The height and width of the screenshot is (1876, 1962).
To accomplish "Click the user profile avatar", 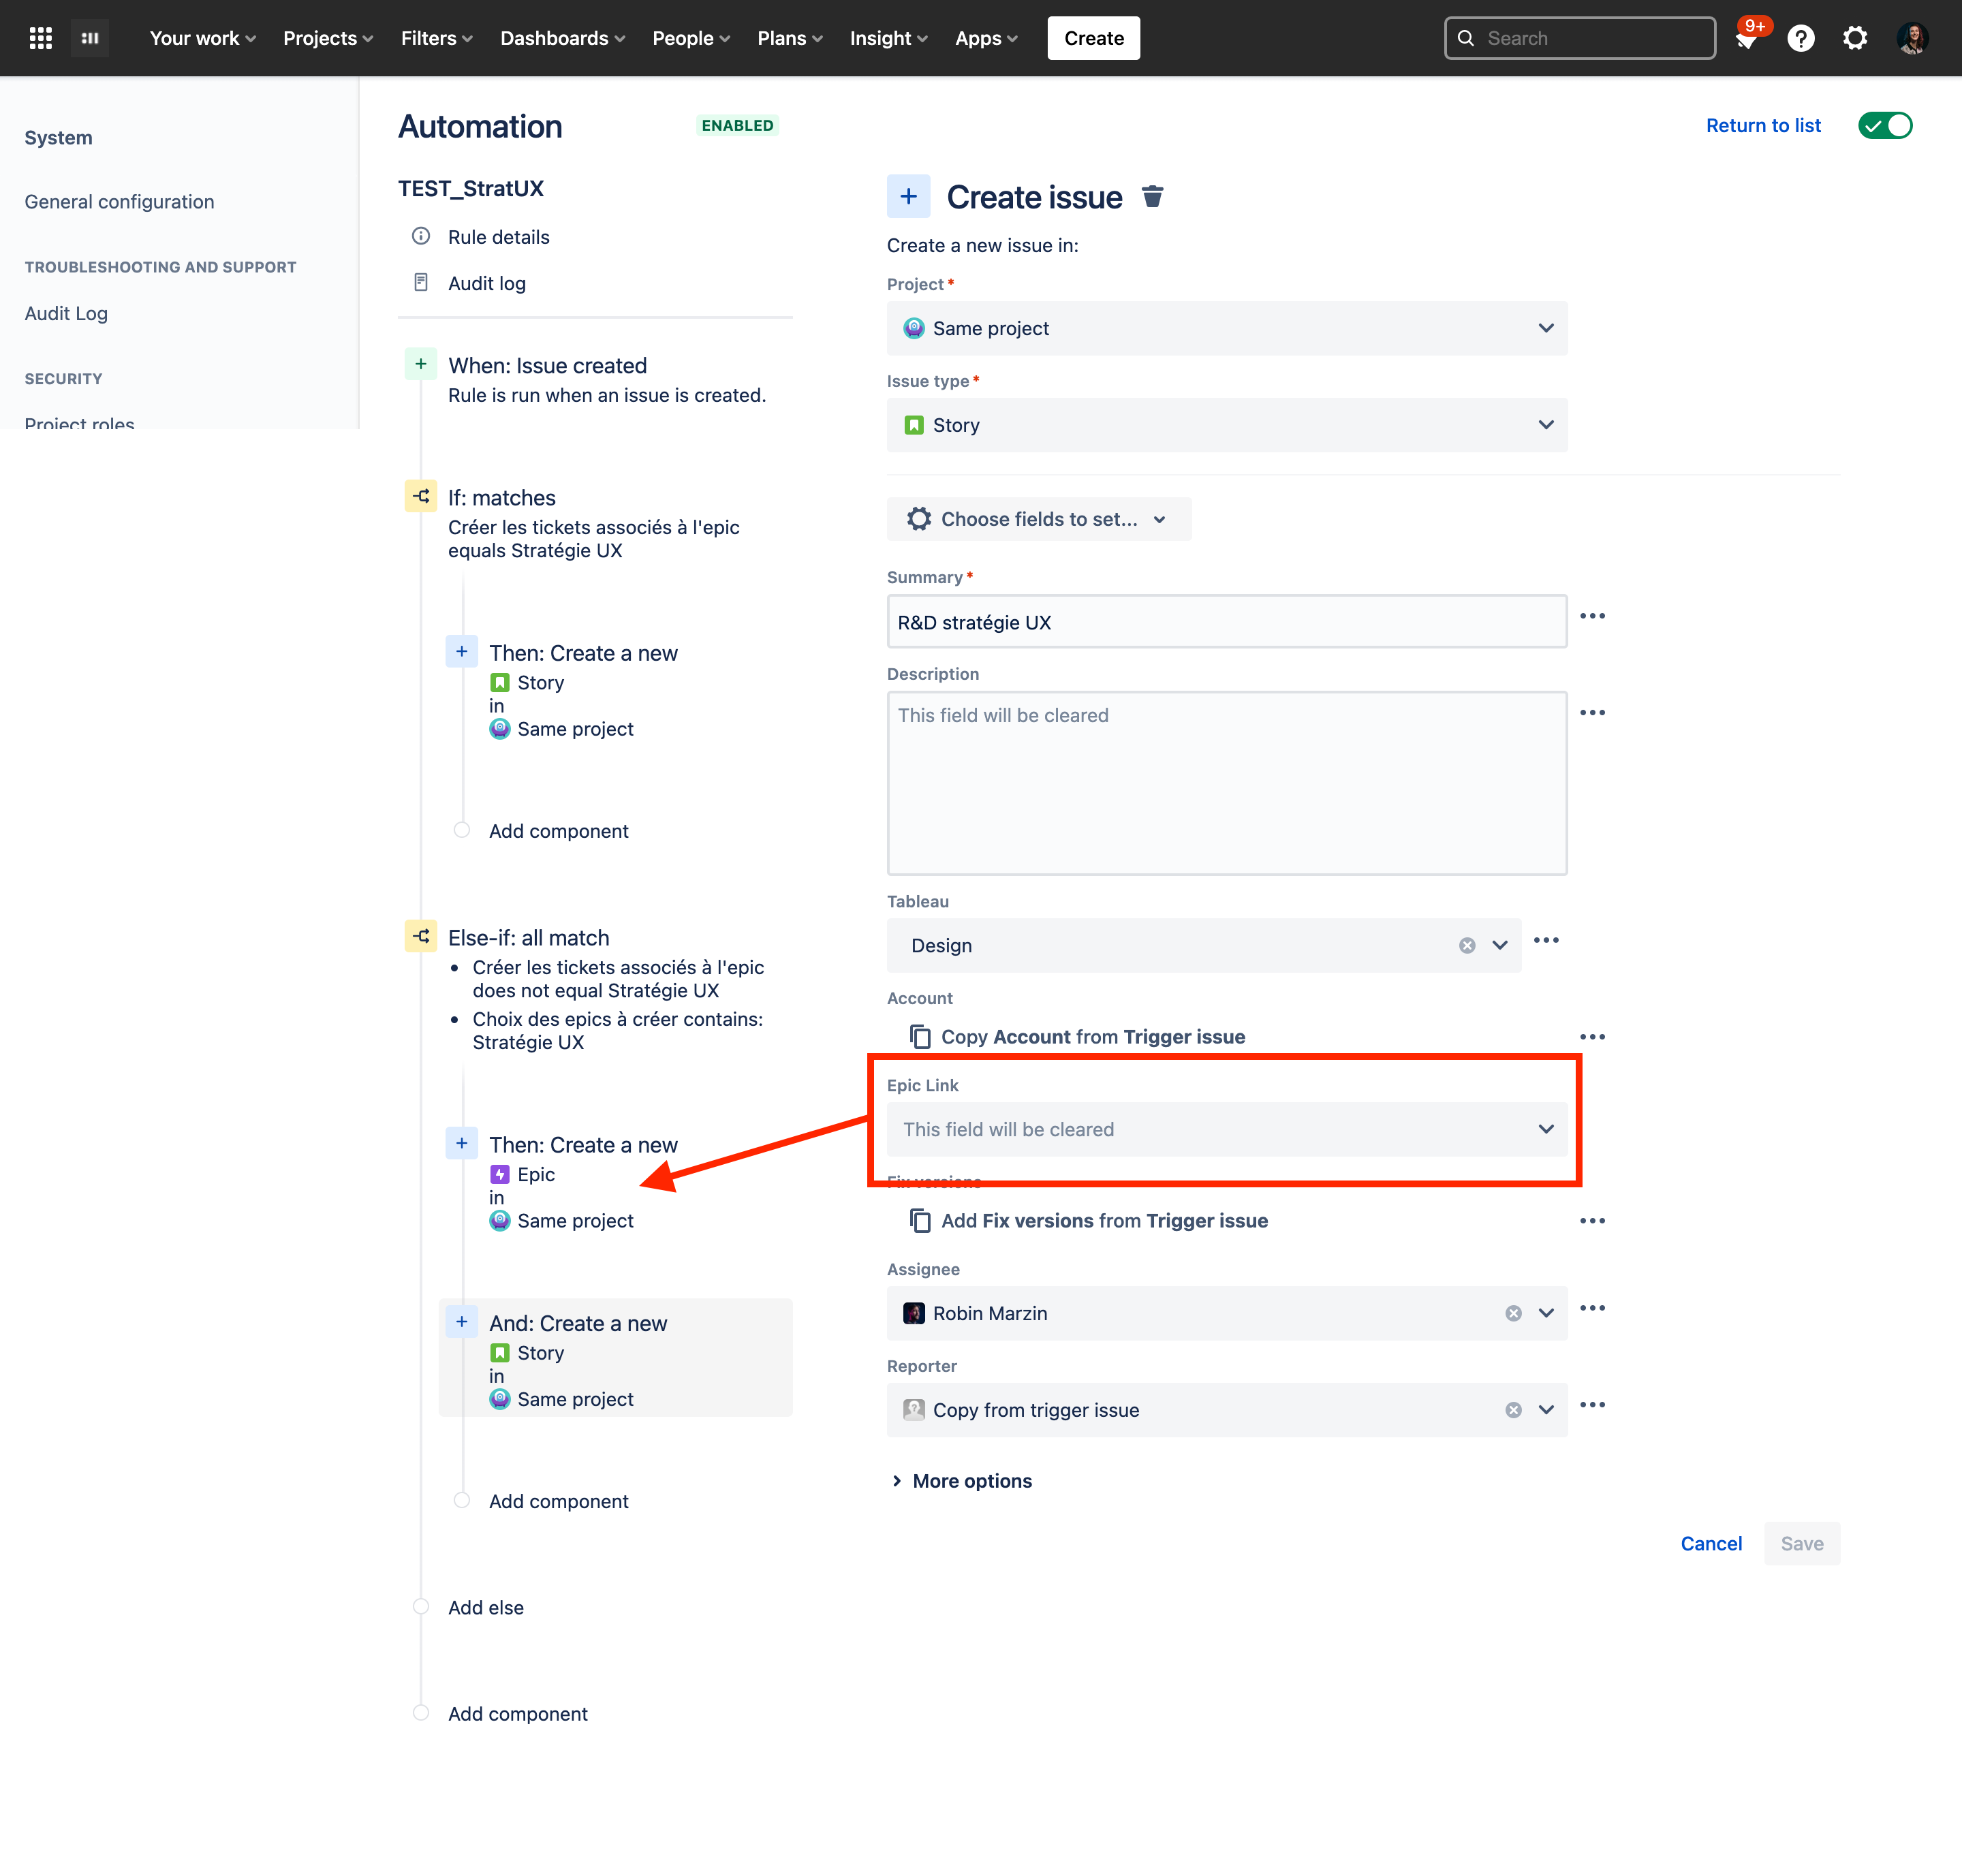I will click(1912, 38).
